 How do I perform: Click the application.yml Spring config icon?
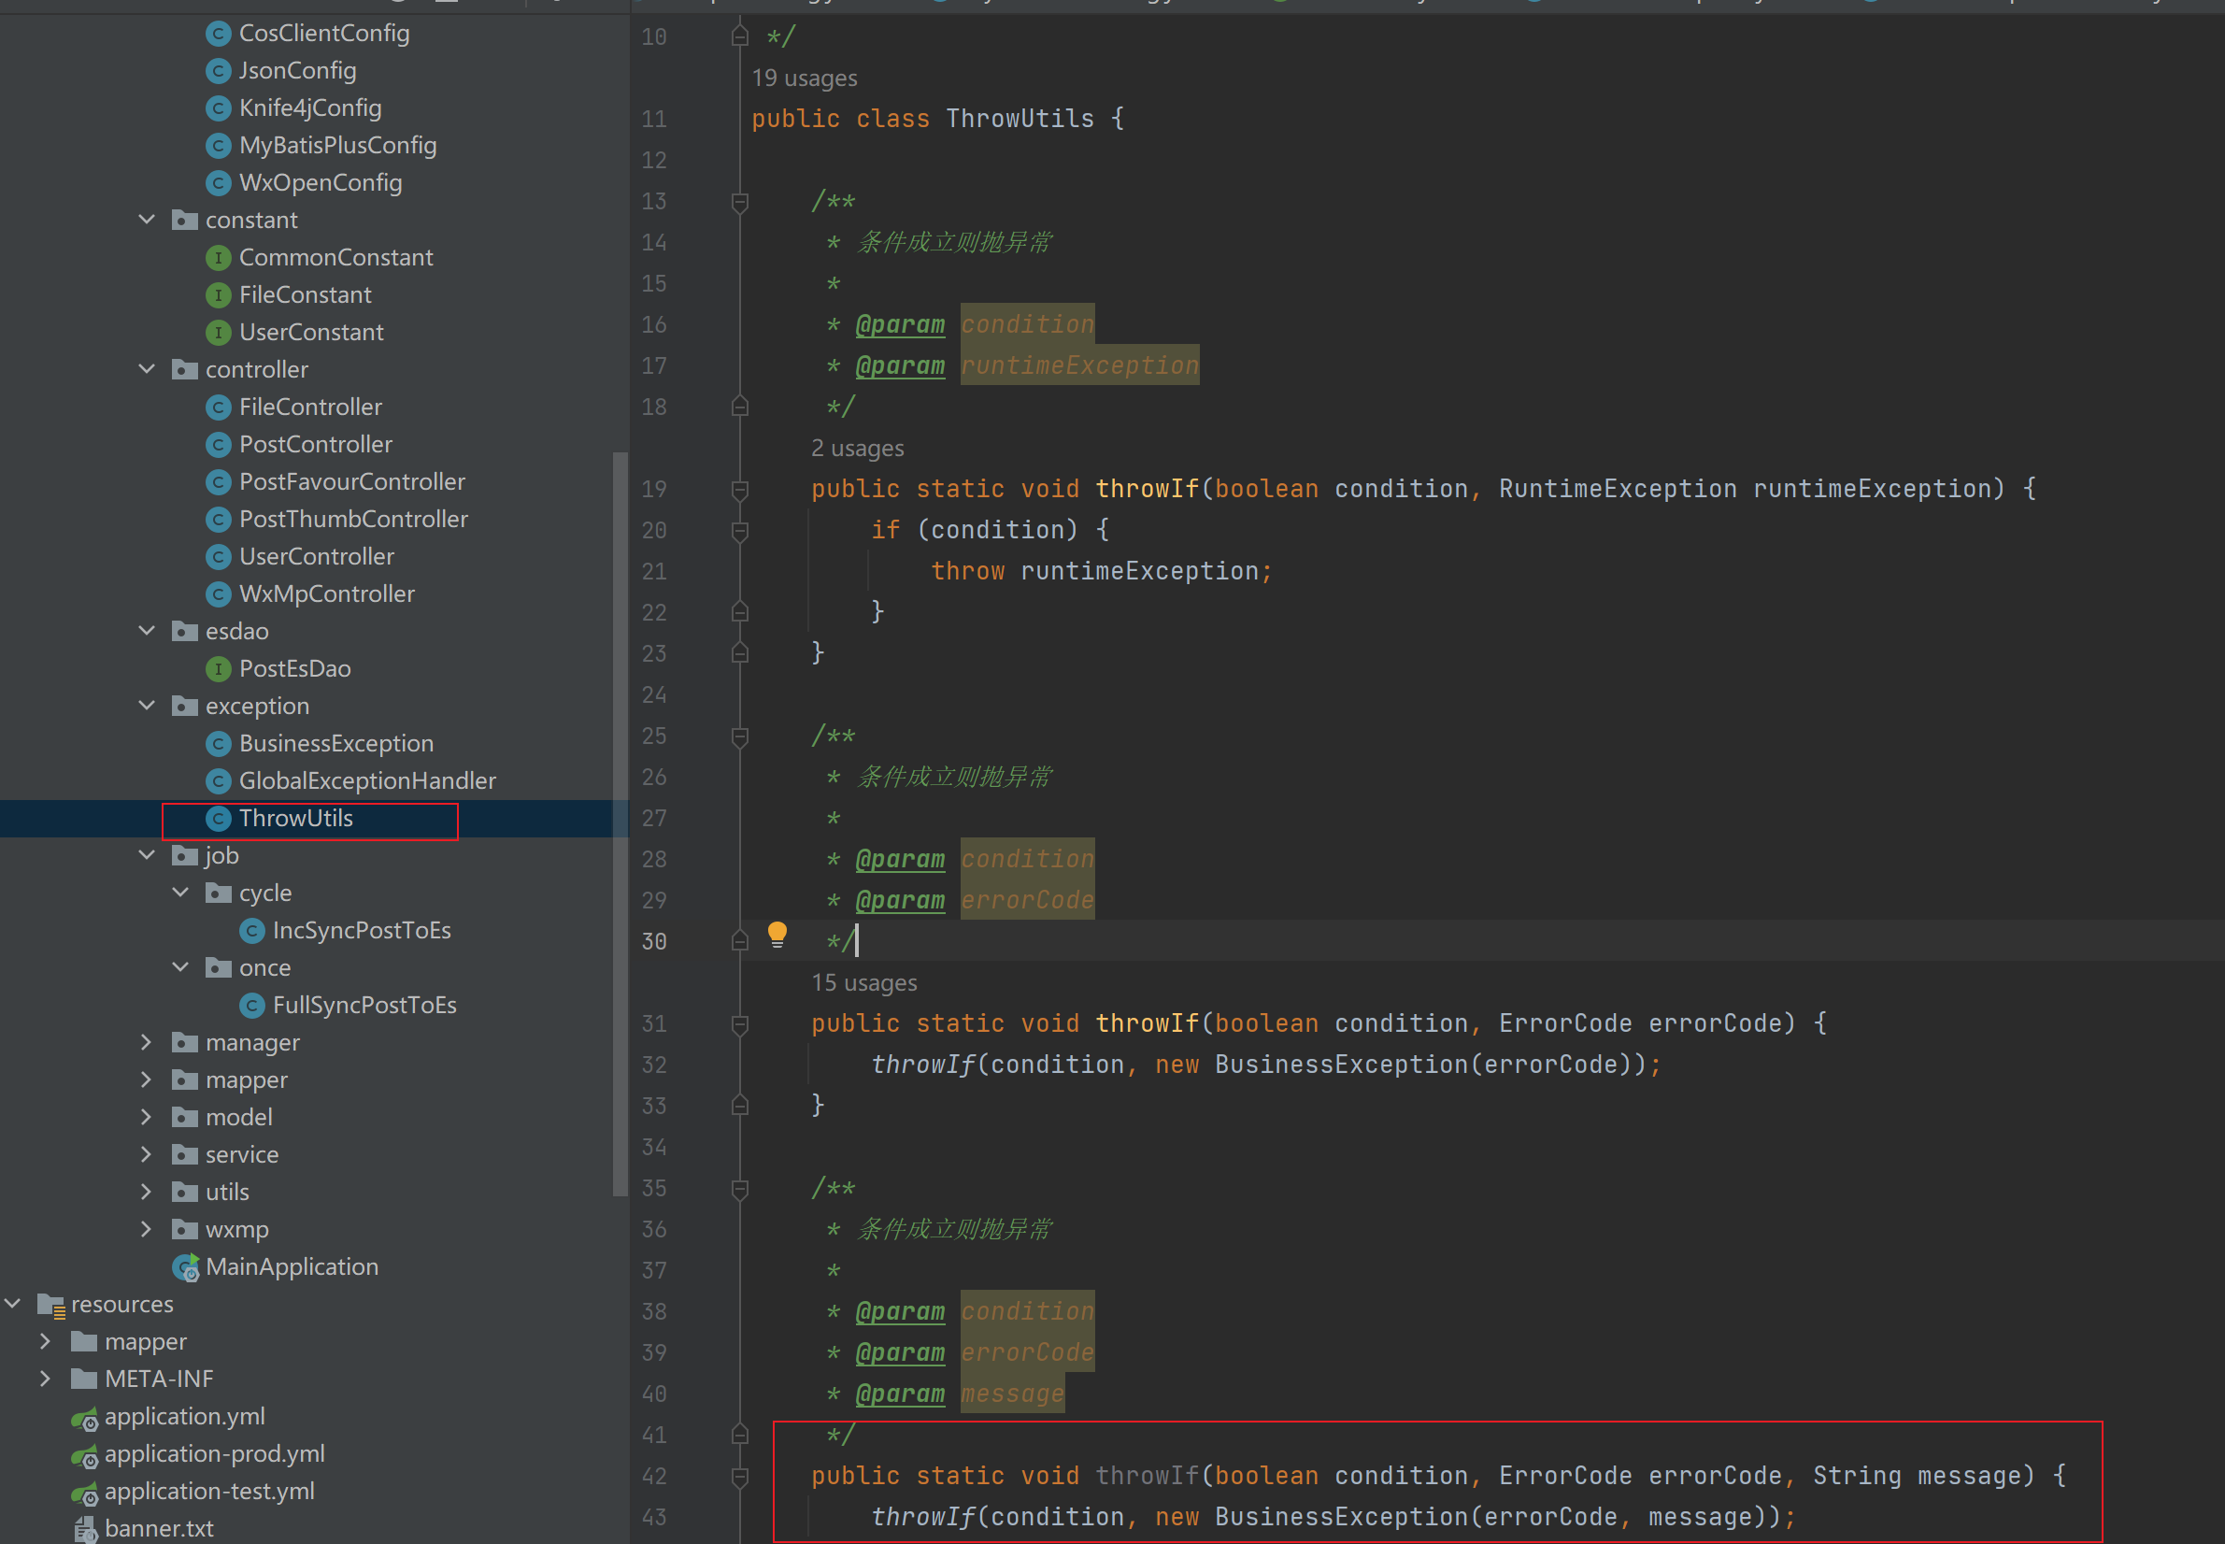tap(85, 1417)
